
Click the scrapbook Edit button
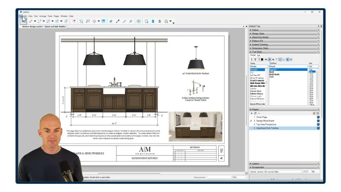click(x=313, y=172)
